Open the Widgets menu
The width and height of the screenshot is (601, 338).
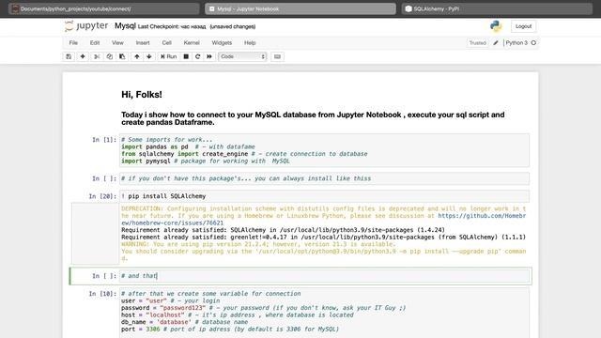click(x=222, y=43)
